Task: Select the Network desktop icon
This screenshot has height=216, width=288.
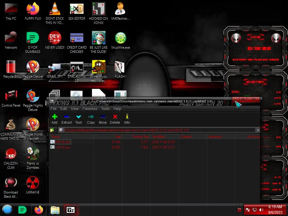Action: pos(11,40)
